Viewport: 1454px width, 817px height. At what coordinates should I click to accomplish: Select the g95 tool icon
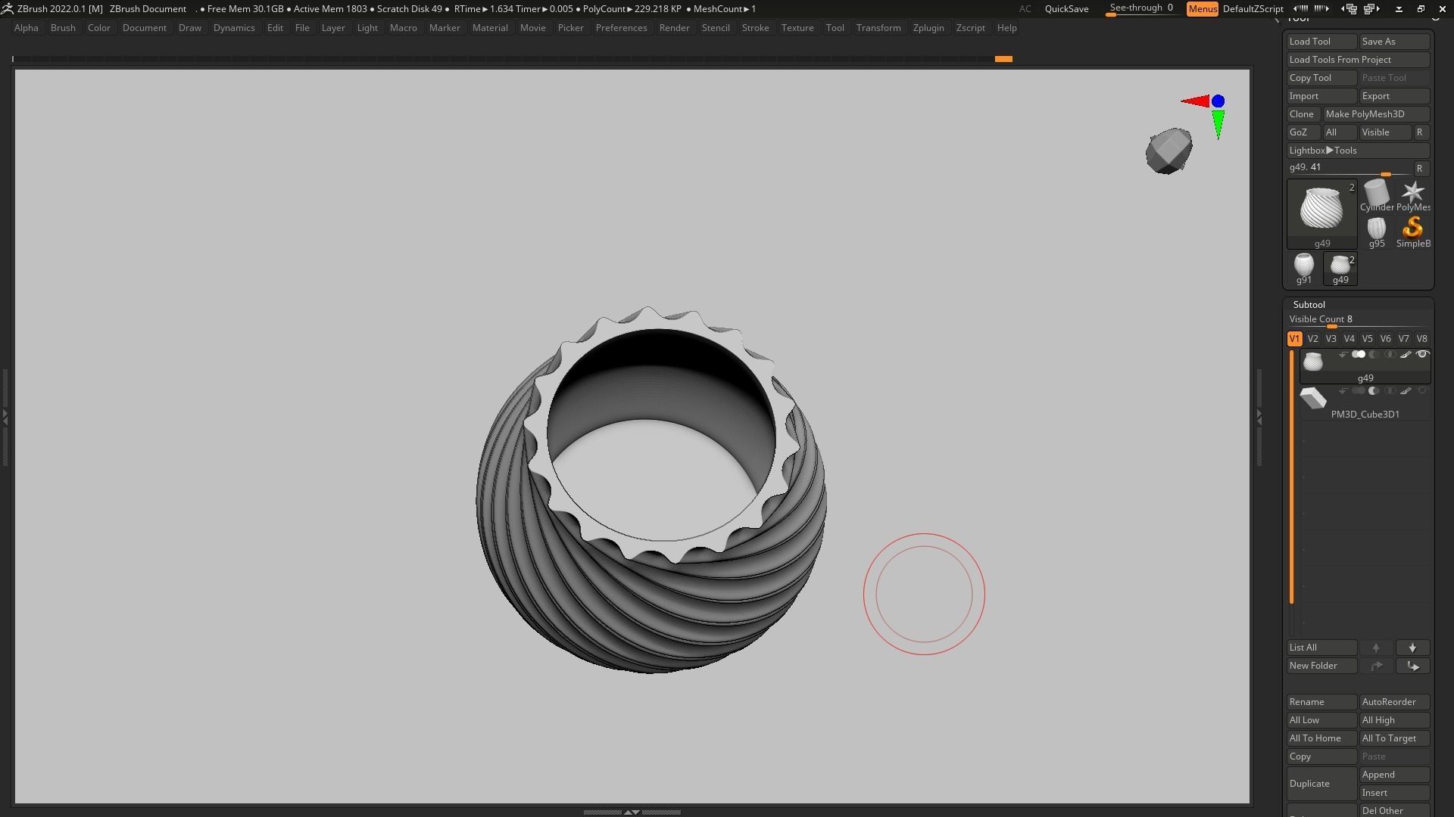click(x=1376, y=229)
